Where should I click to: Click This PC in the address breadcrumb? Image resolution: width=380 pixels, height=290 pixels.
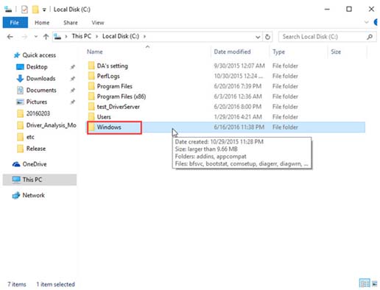pyautogui.click(x=81, y=36)
